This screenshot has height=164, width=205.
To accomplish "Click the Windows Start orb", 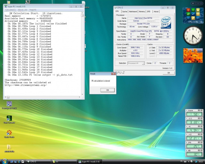I will click(x=5, y=162).
